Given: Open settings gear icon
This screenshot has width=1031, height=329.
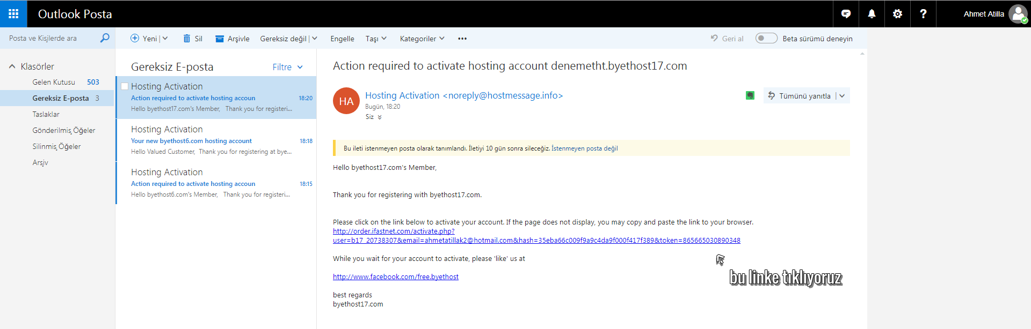Looking at the screenshot, I should [897, 14].
